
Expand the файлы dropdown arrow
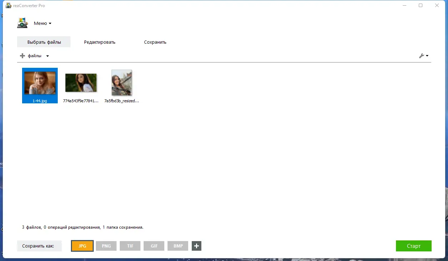click(x=47, y=56)
